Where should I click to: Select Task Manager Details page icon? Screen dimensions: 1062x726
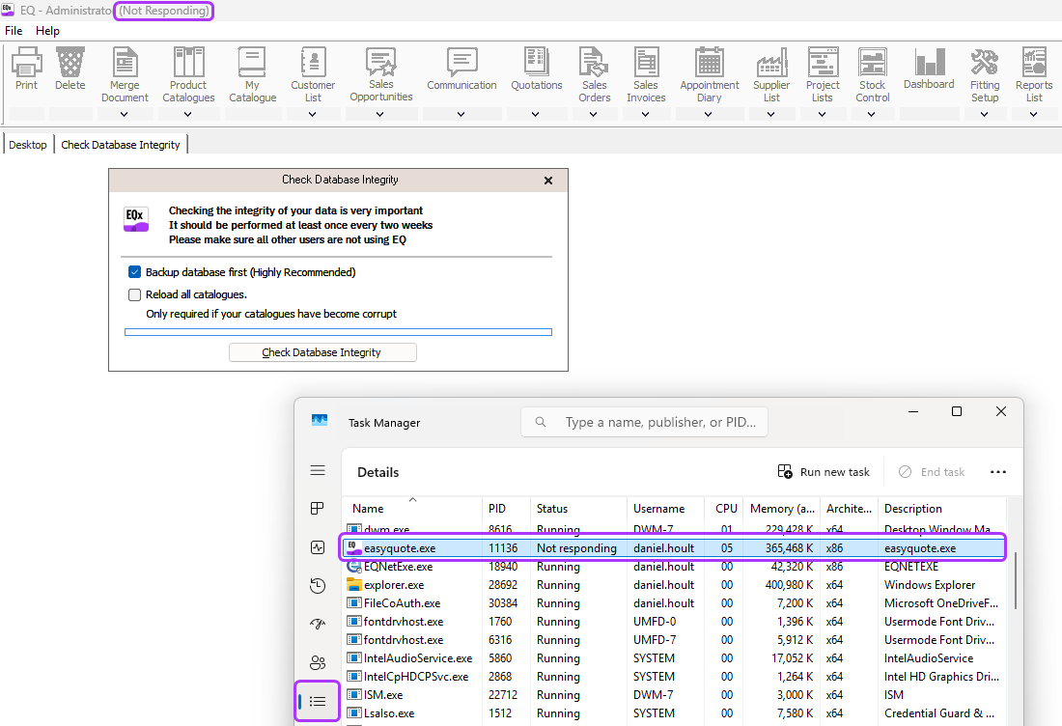coord(318,702)
